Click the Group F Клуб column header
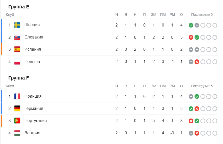The height and width of the screenshot is (144, 223). click(10, 86)
